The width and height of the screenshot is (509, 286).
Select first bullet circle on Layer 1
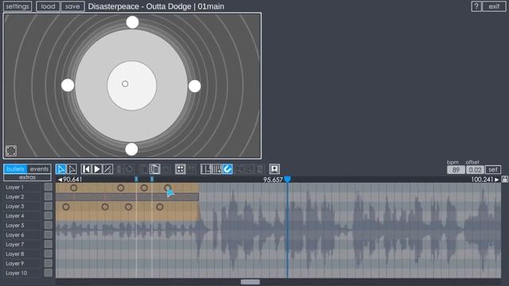pyautogui.click(x=74, y=187)
